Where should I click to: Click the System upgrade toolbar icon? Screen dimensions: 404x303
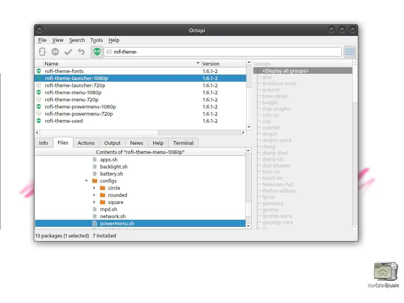[55, 52]
